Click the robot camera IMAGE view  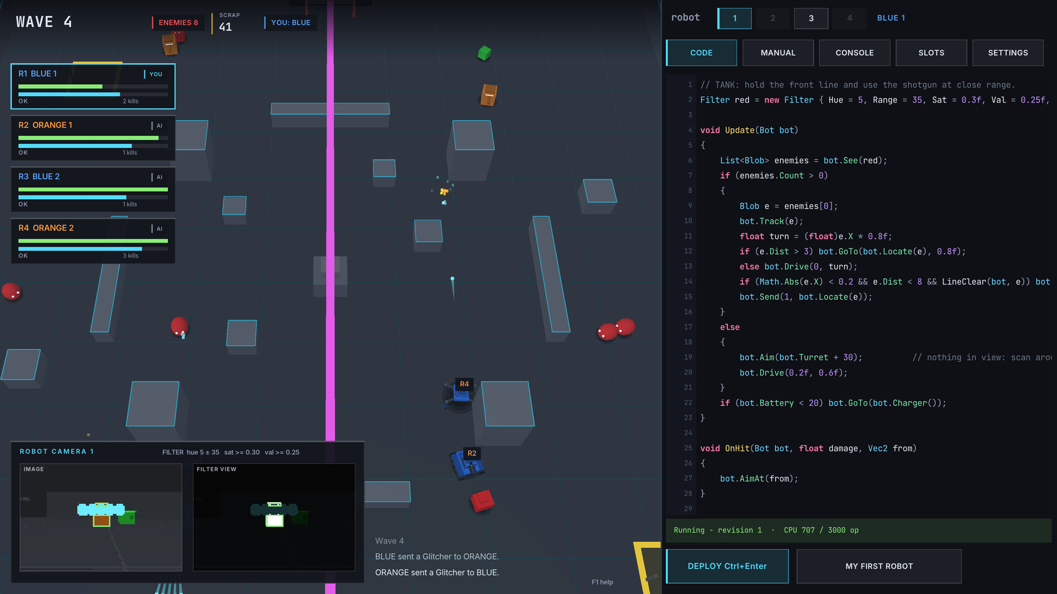point(101,517)
